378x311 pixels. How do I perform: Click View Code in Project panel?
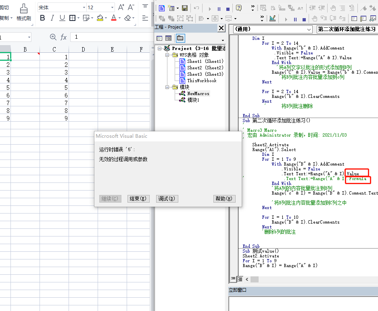click(159, 38)
